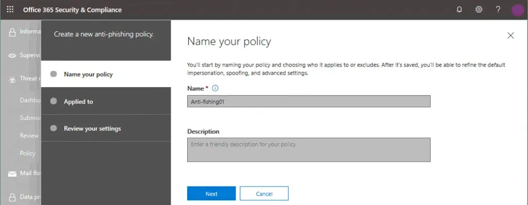The width and height of the screenshot is (528, 205).
Task: Click the Next button
Action: (211, 194)
